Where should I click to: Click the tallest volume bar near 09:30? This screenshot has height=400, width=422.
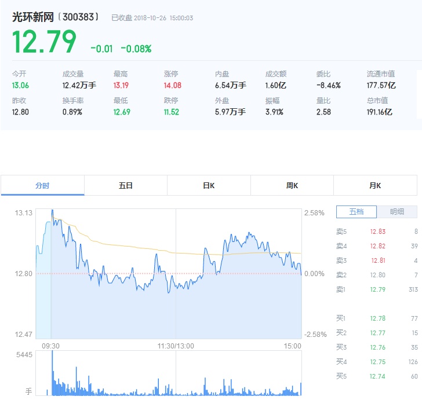[52, 373]
